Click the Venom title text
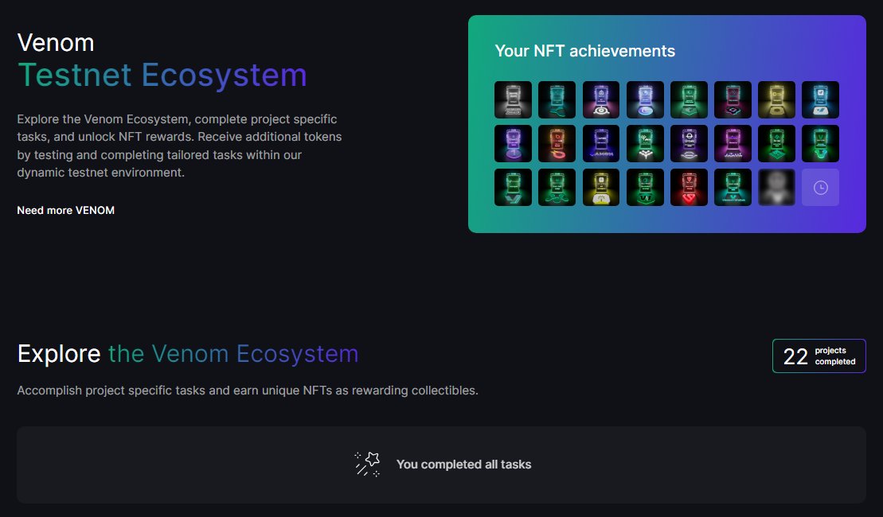This screenshot has width=883, height=517. pyautogui.click(x=56, y=43)
